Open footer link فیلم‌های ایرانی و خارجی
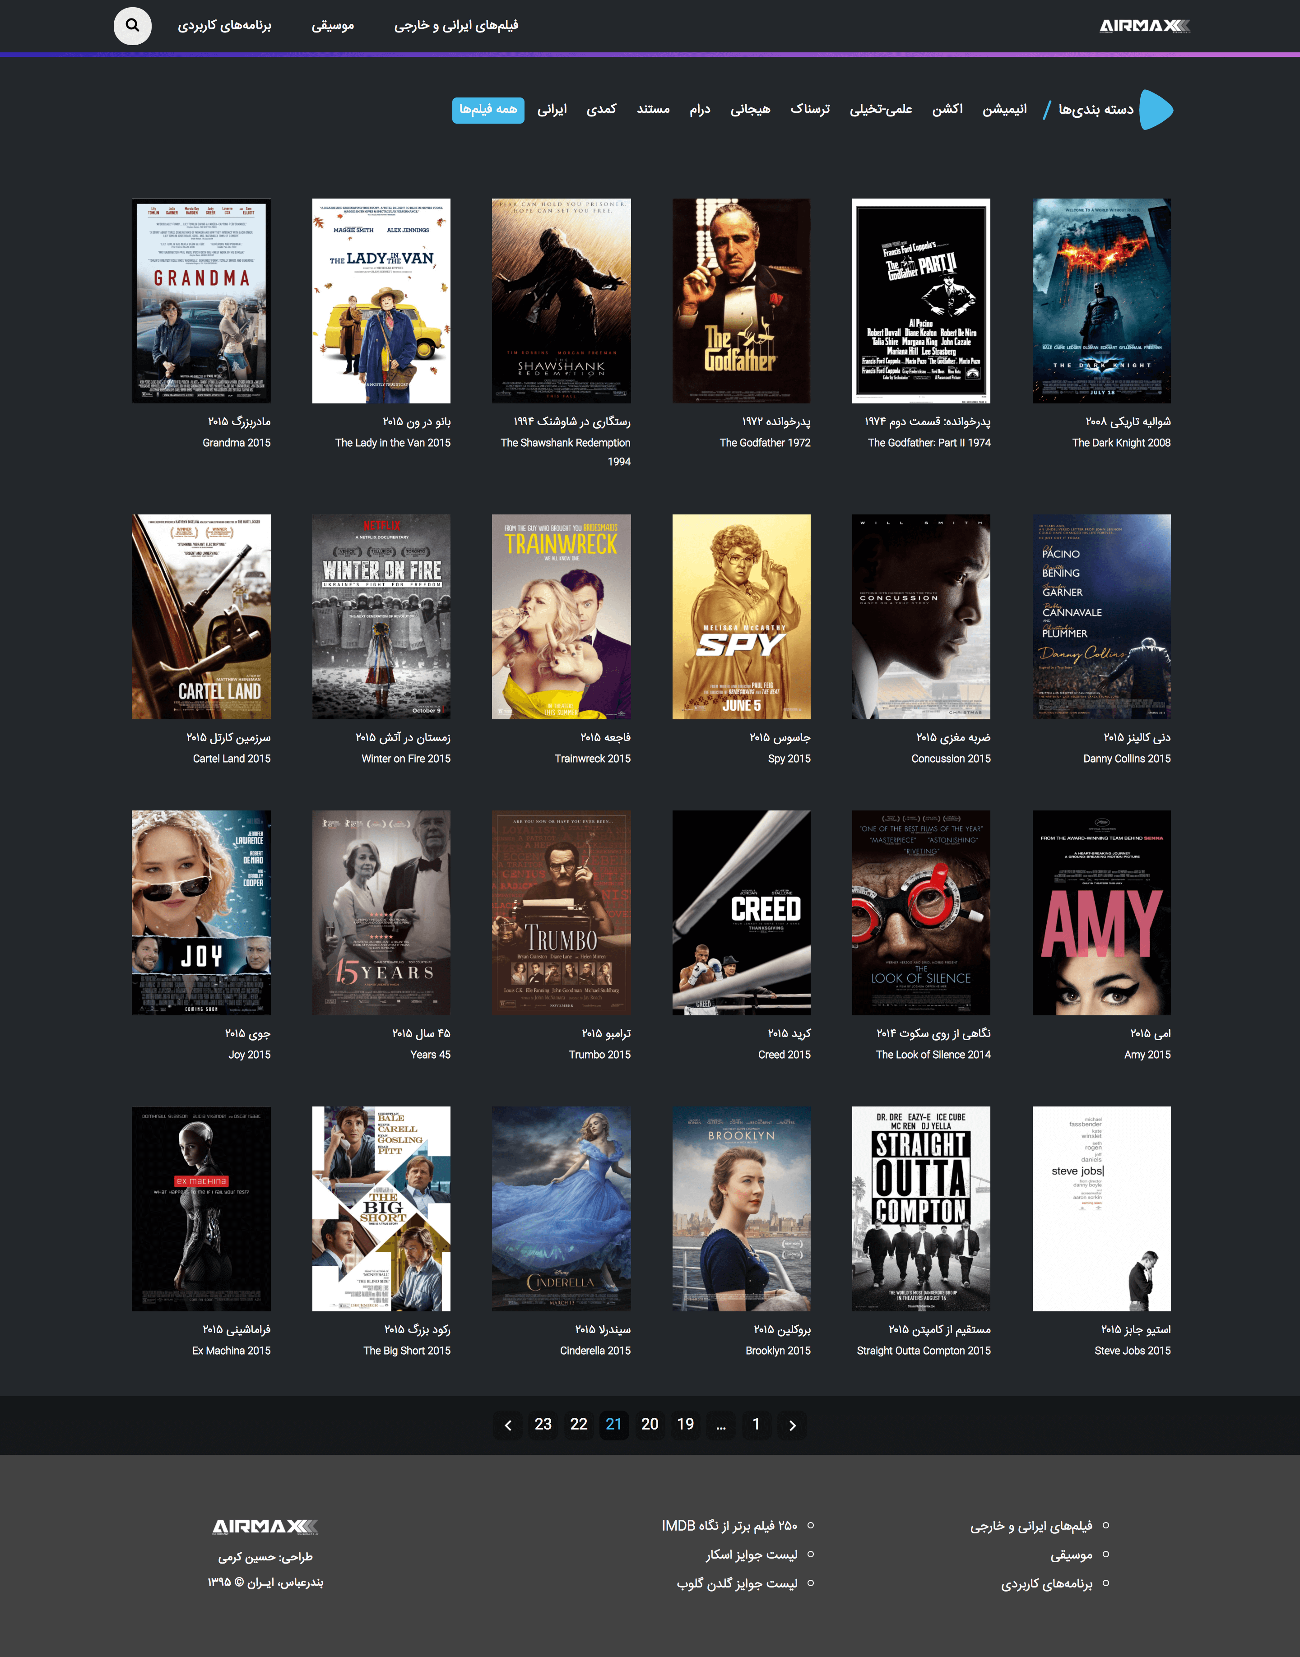This screenshot has width=1300, height=1657. (x=1031, y=1525)
